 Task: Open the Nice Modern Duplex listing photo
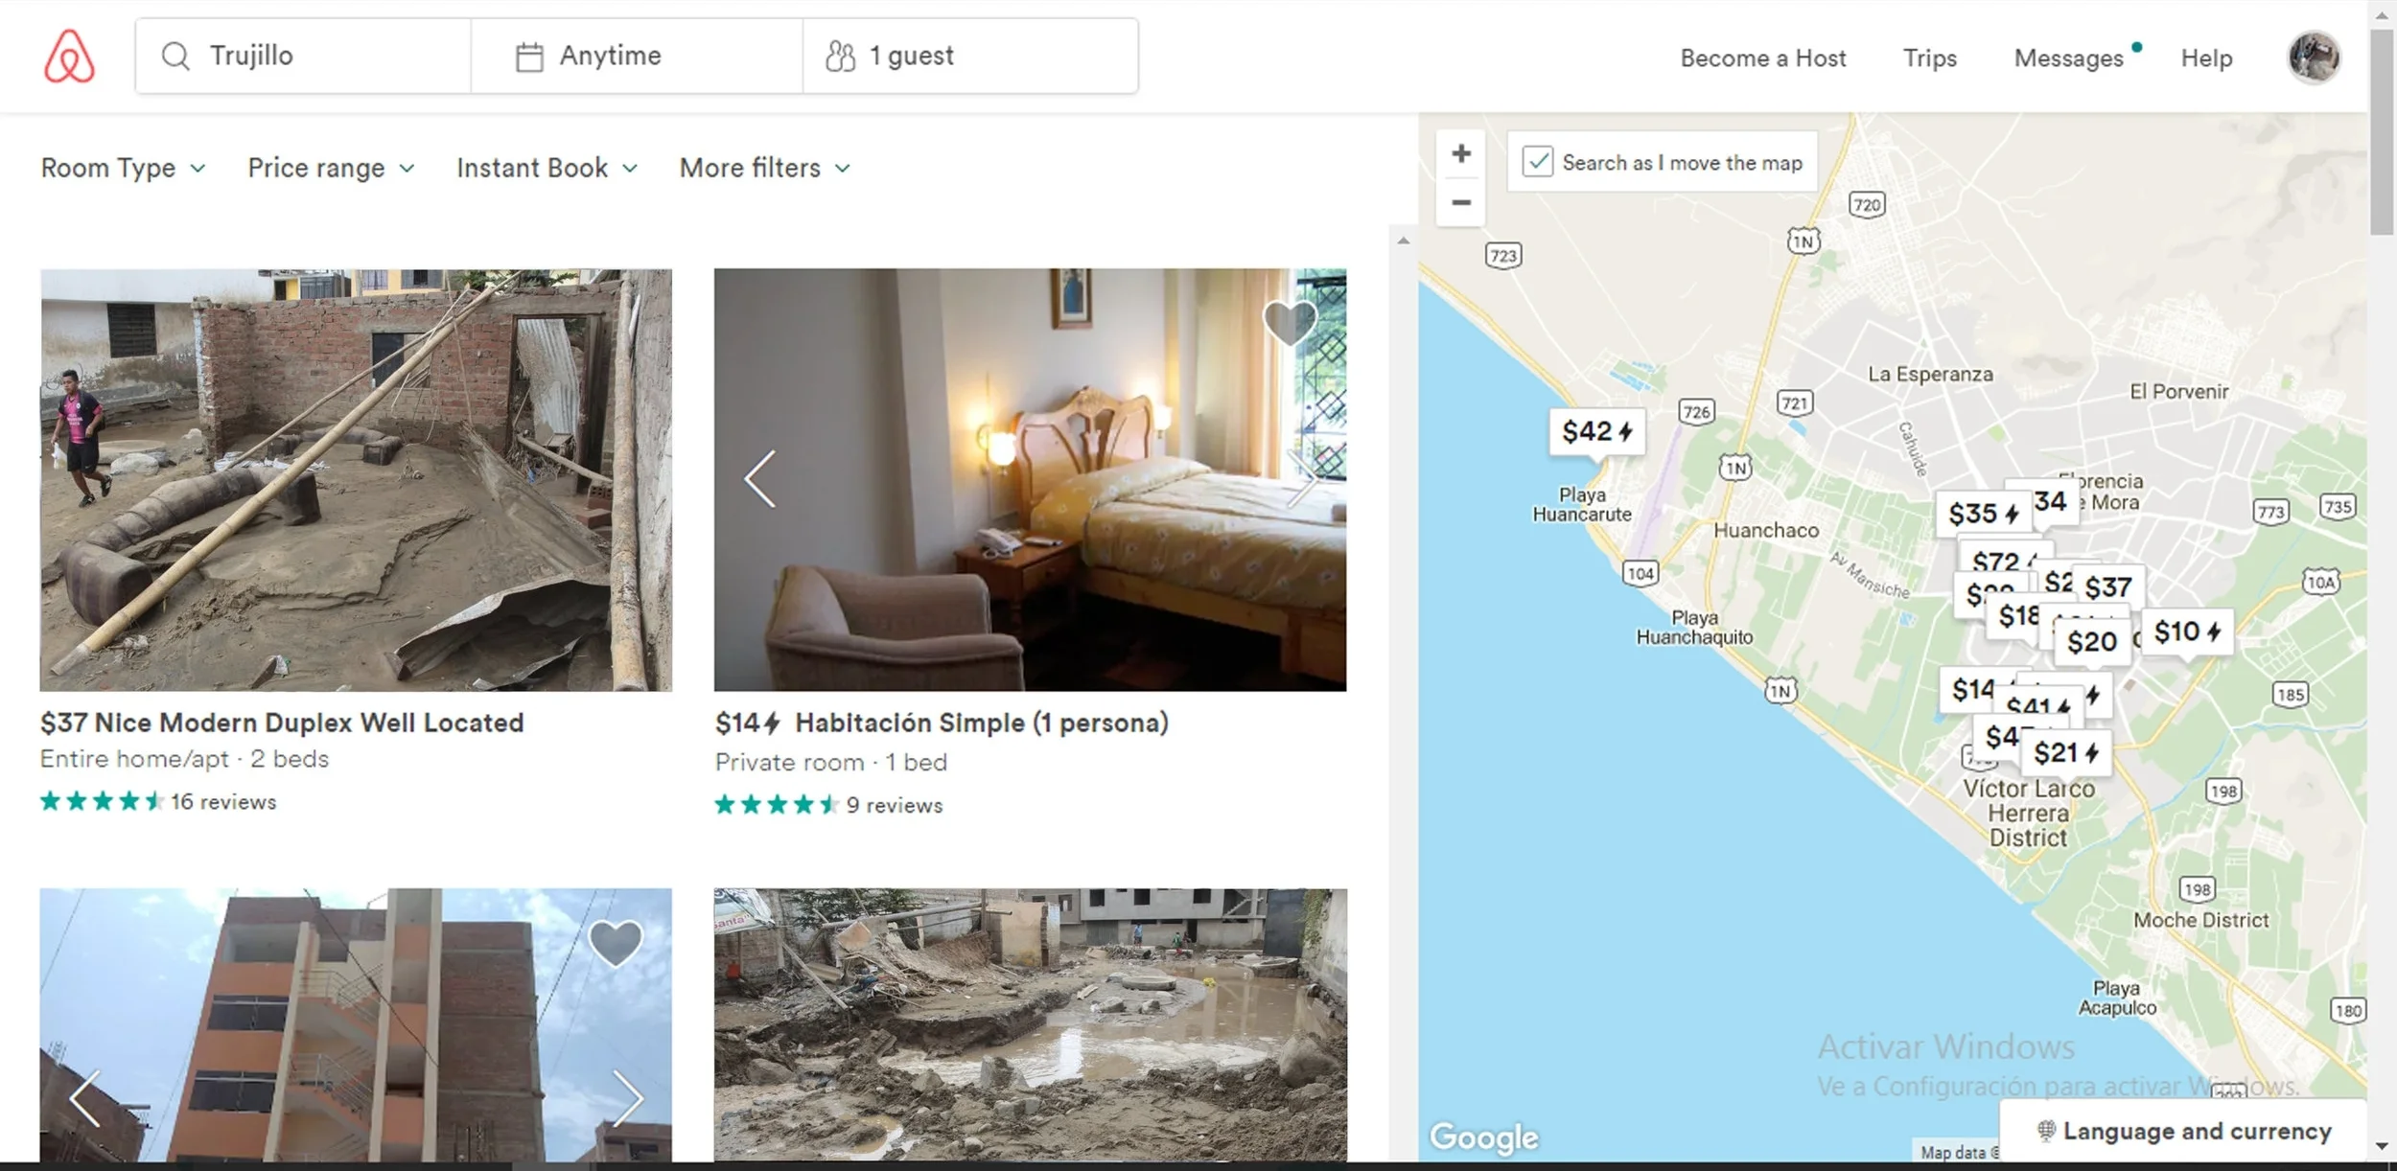(x=356, y=480)
